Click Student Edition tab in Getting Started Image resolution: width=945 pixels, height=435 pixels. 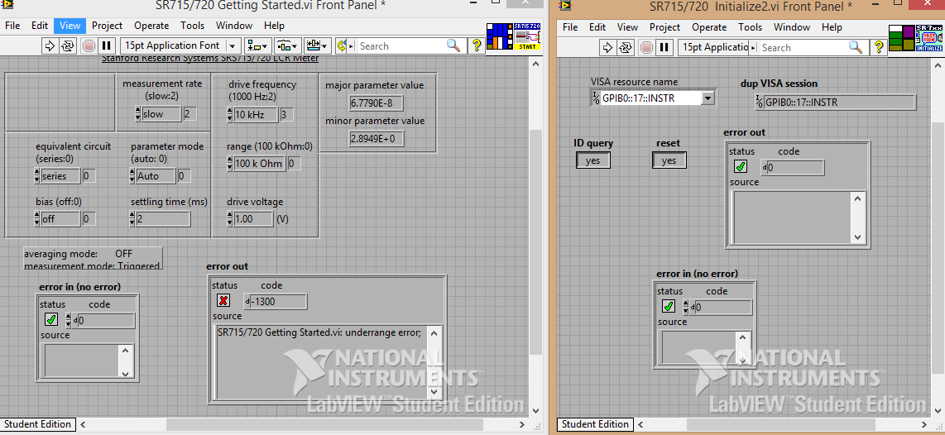click(x=38, y=424)
